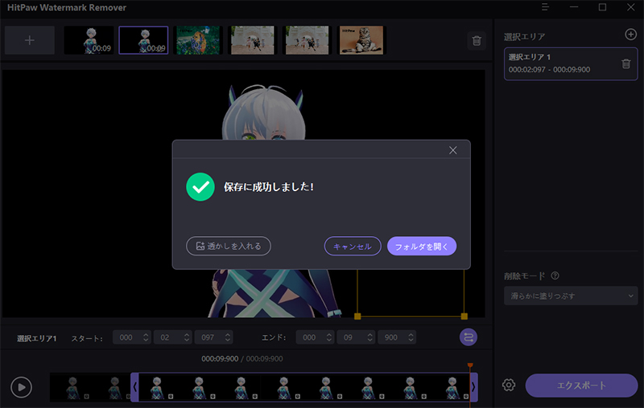Click the timeline left trim handle

pyautogui.click(x=134, y=386)
